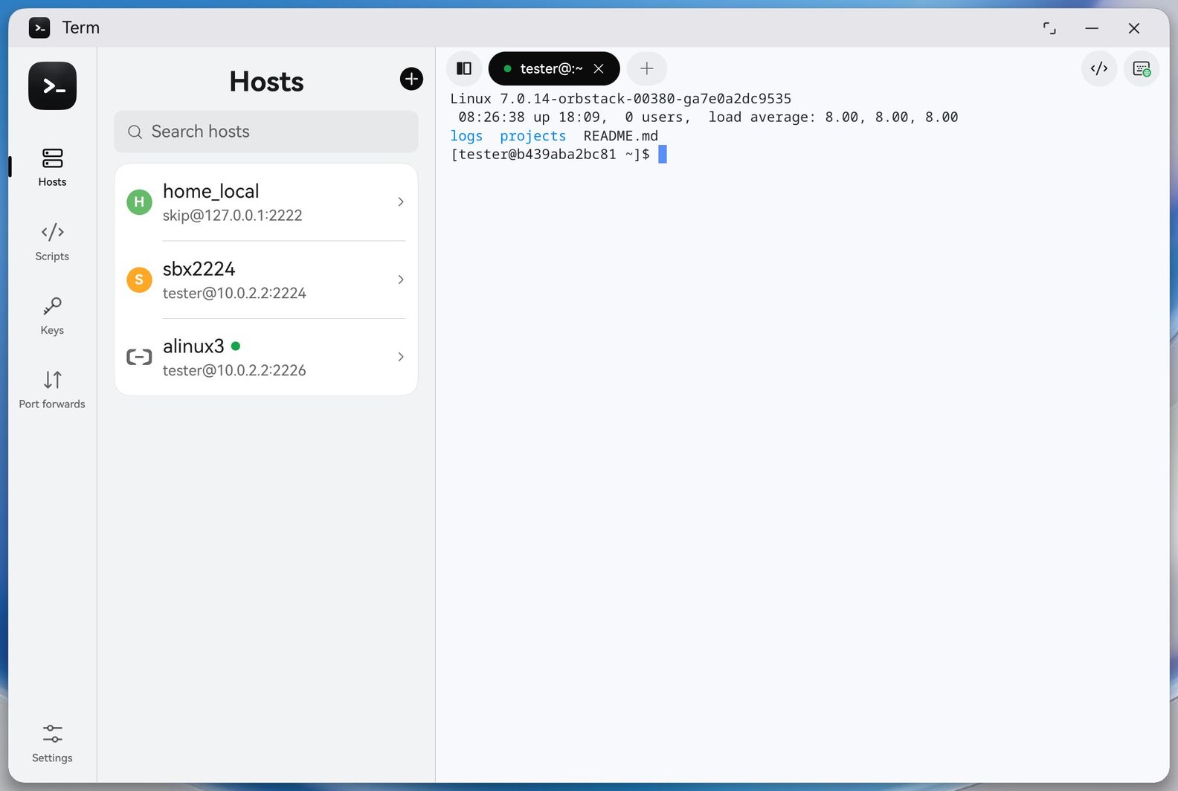
Task: Select the alinux3 host name
Action: pos(193,346)
